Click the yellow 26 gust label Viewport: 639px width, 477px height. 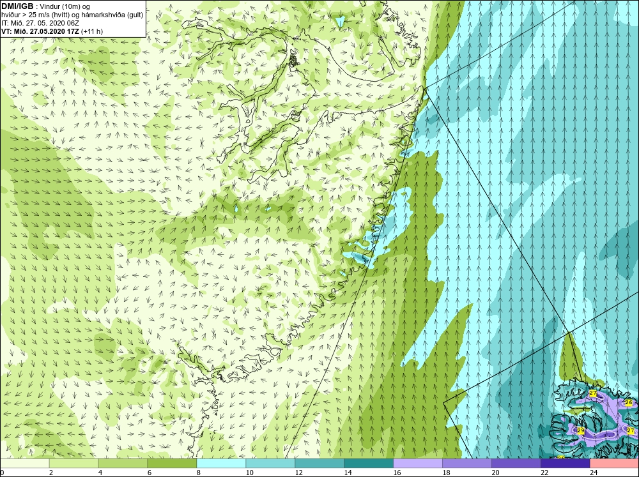click(x=628, y=402)
